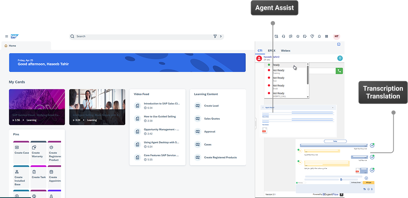The height and width of the screenshot is (198, 408).
Task: Open the first View Article link
Action: pos(266,117)
